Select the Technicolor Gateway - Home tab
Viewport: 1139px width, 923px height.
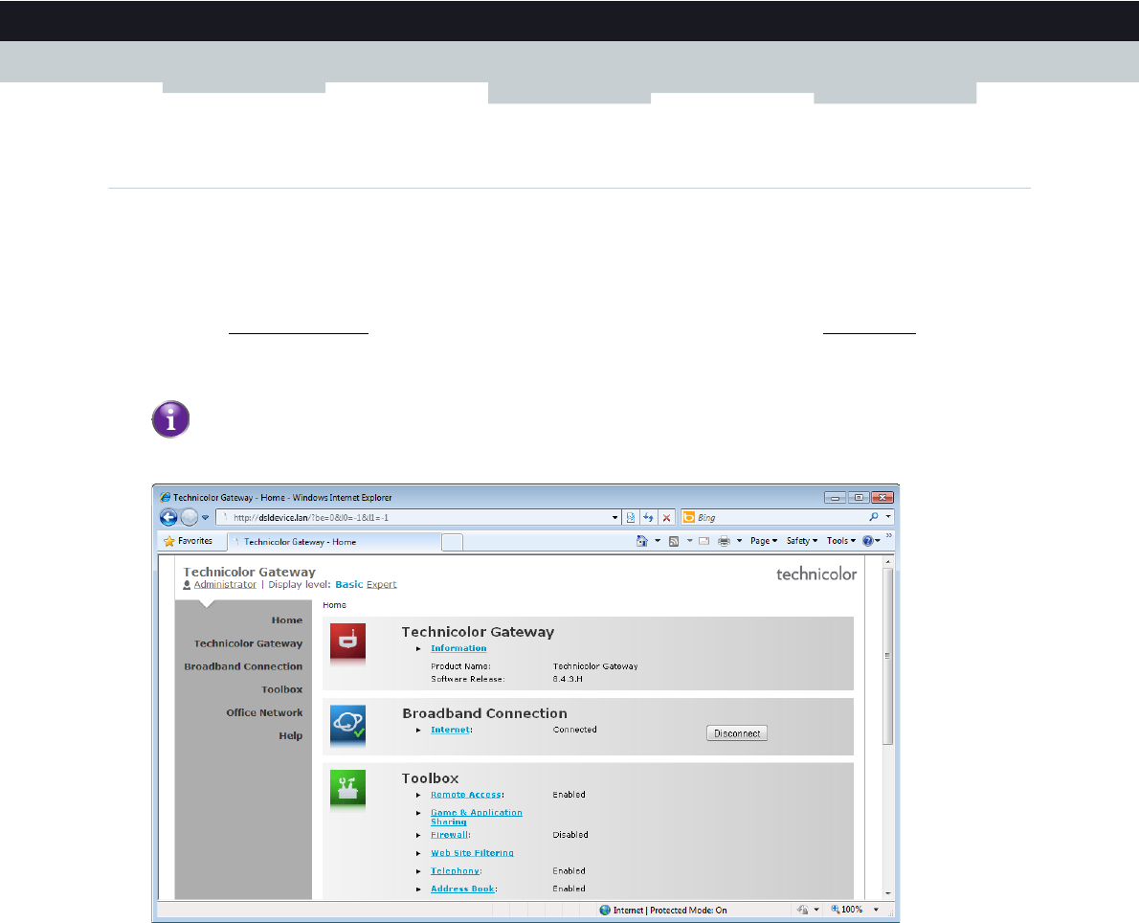pyautogui.click(x=334, y=541)
